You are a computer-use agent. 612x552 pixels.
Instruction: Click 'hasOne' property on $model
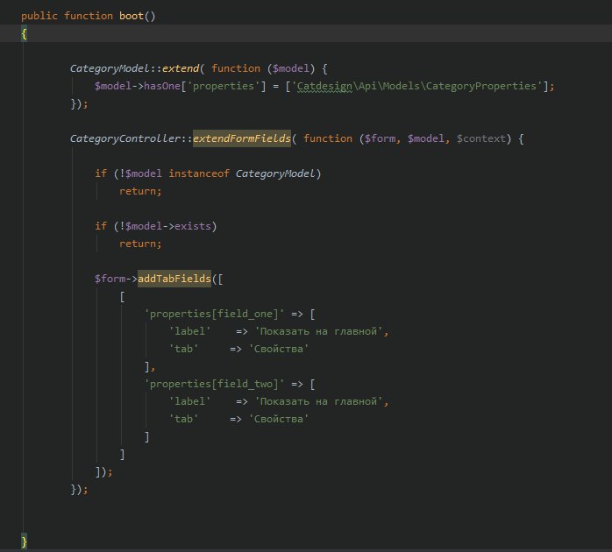click(x=162, y=86)
